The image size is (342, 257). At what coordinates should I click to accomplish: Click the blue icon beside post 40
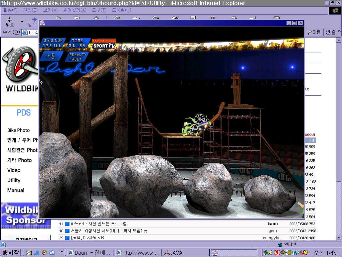click(67, 231)
